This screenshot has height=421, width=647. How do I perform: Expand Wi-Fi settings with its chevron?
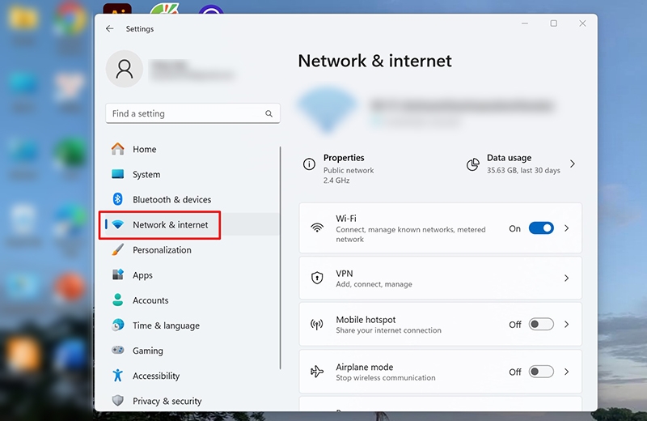click(x=567, y=228)
